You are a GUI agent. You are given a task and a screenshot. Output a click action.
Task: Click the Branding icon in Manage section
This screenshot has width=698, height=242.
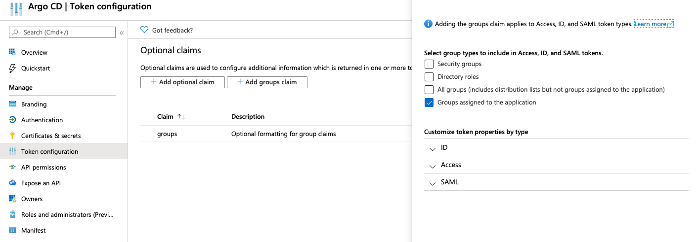[x=12, y=104]
